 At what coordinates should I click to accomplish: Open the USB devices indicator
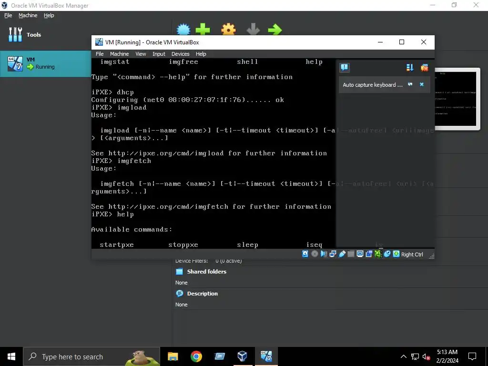342,254
